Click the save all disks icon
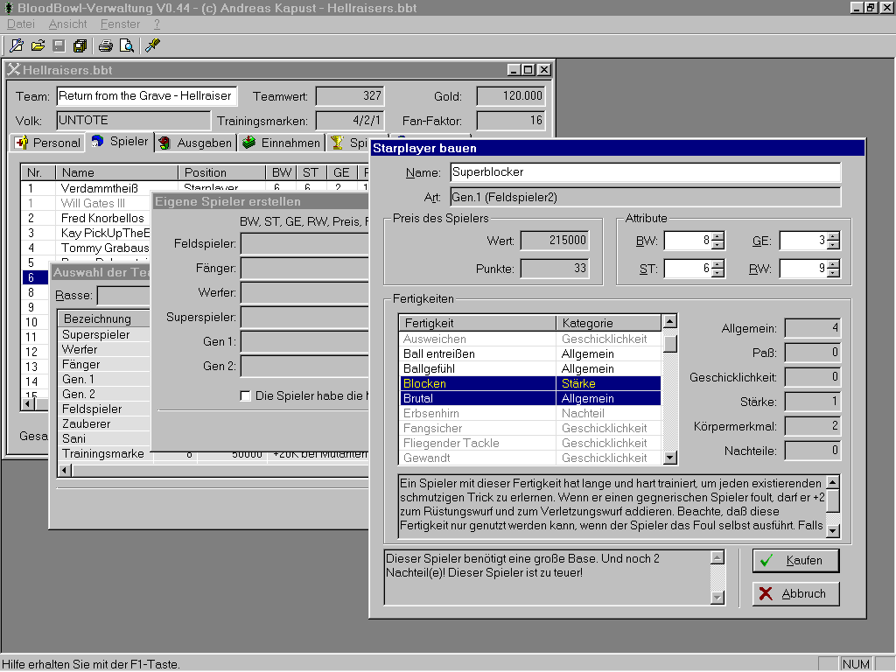This screenshot has width=896, height=672. (x=80, y=45)
